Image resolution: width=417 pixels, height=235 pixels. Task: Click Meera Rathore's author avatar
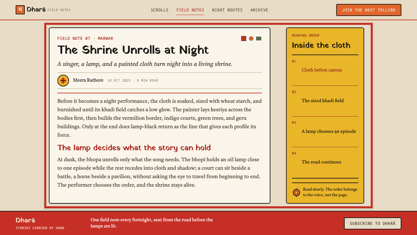pos(63,81)
